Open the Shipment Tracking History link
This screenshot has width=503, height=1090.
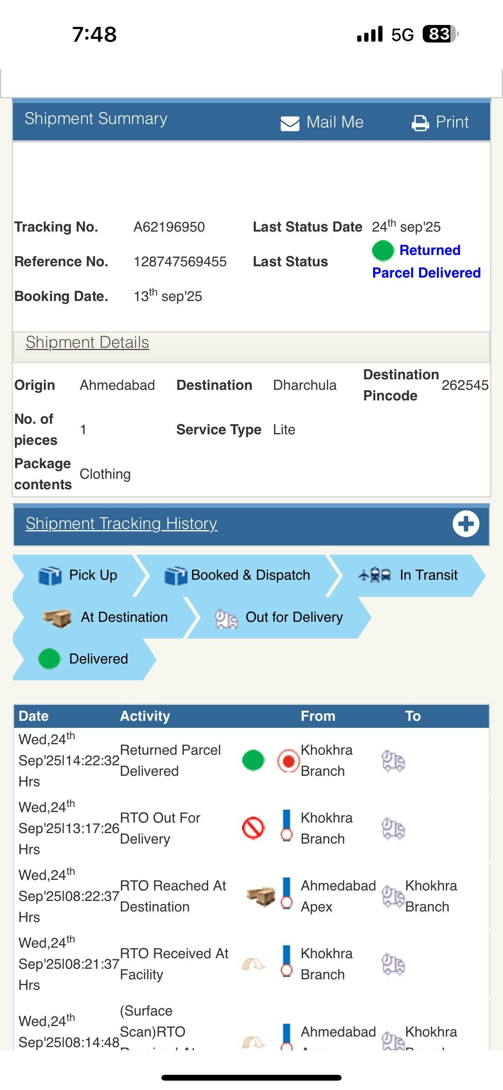(122, 524)
